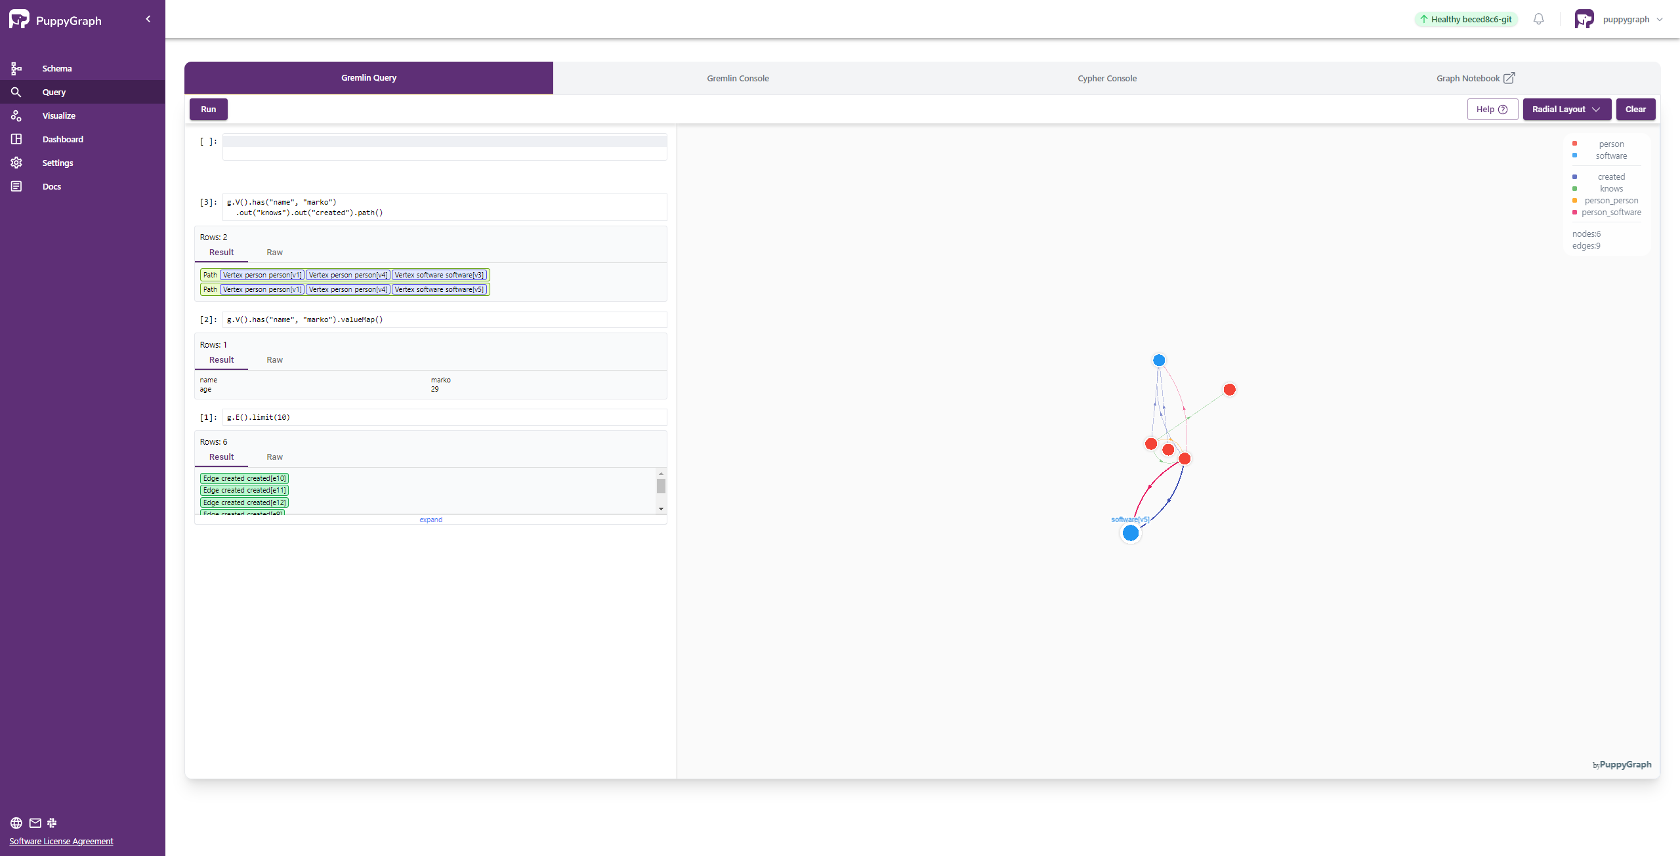The height and width of the screenshot is (856, 1680).
Task: Click results scrollbar down arrow
Action: pos(661,508)
